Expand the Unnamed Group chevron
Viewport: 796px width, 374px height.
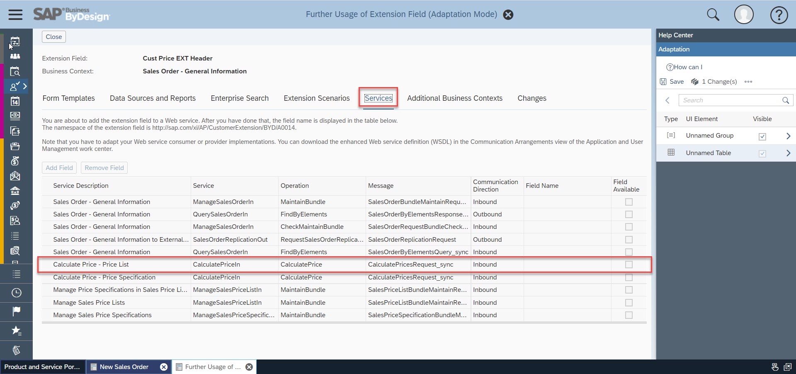pyautogui.click(x=788, y=136)
